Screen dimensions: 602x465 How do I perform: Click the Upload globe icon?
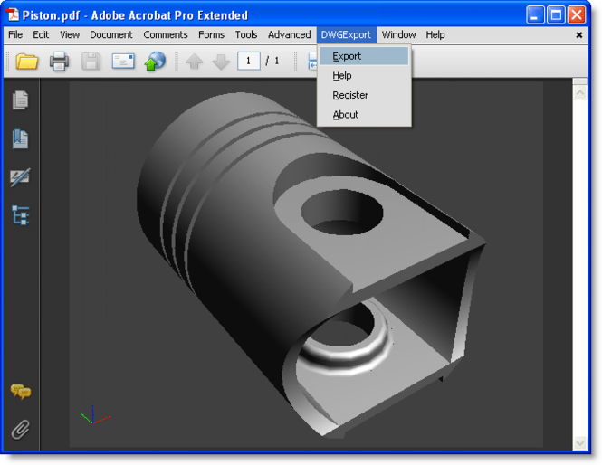coord(155,61)
